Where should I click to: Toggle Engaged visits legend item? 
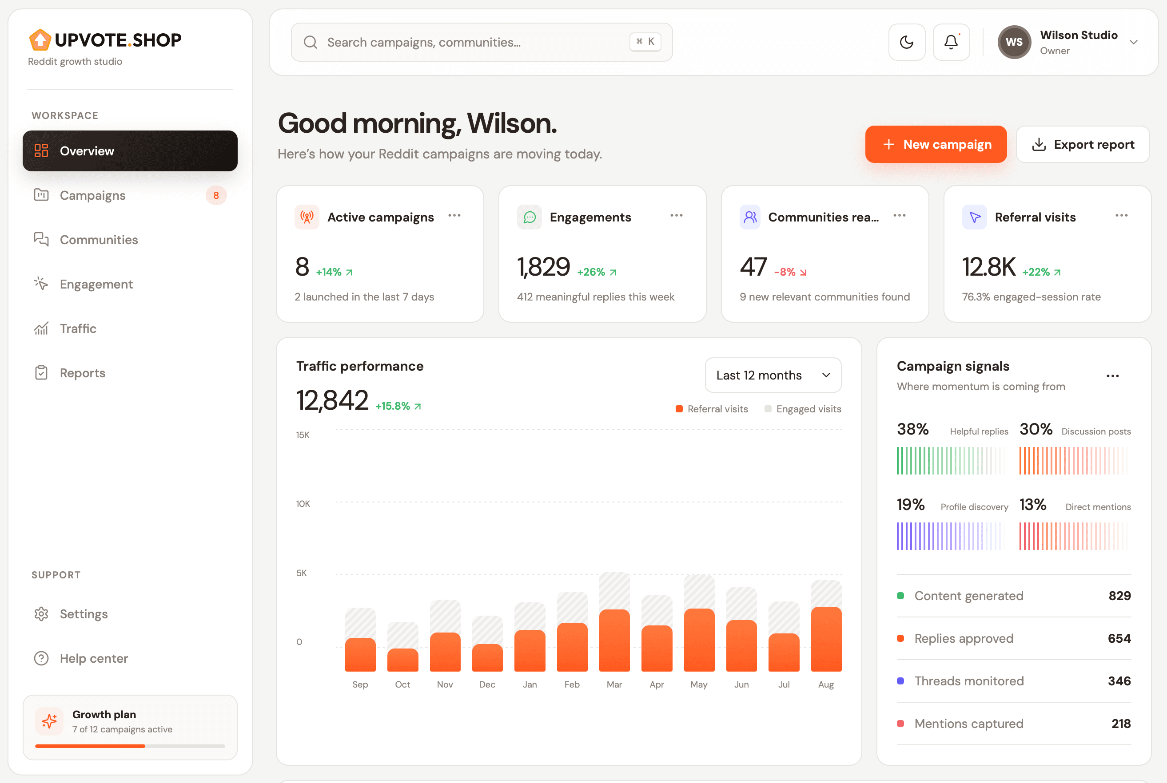point(803,409)
